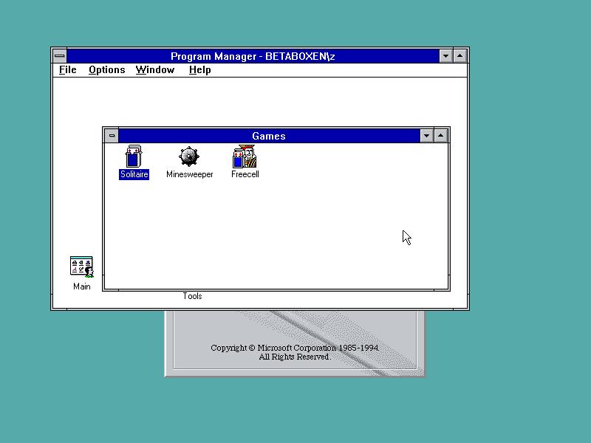Viewport: 591px width, 443px height.
Task: Click the Main group label
Action: [x=82, y=286]
